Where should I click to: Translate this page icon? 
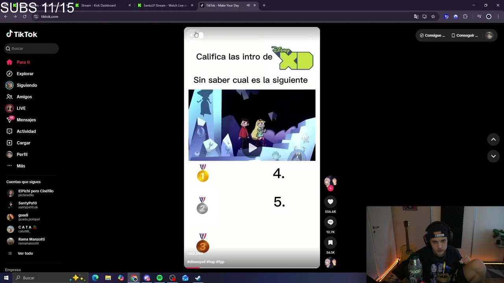[x=416, y=17]
